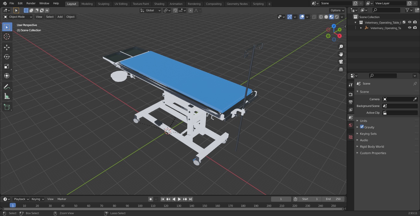Switch to the Modeling workspace tab

point(87,4)
